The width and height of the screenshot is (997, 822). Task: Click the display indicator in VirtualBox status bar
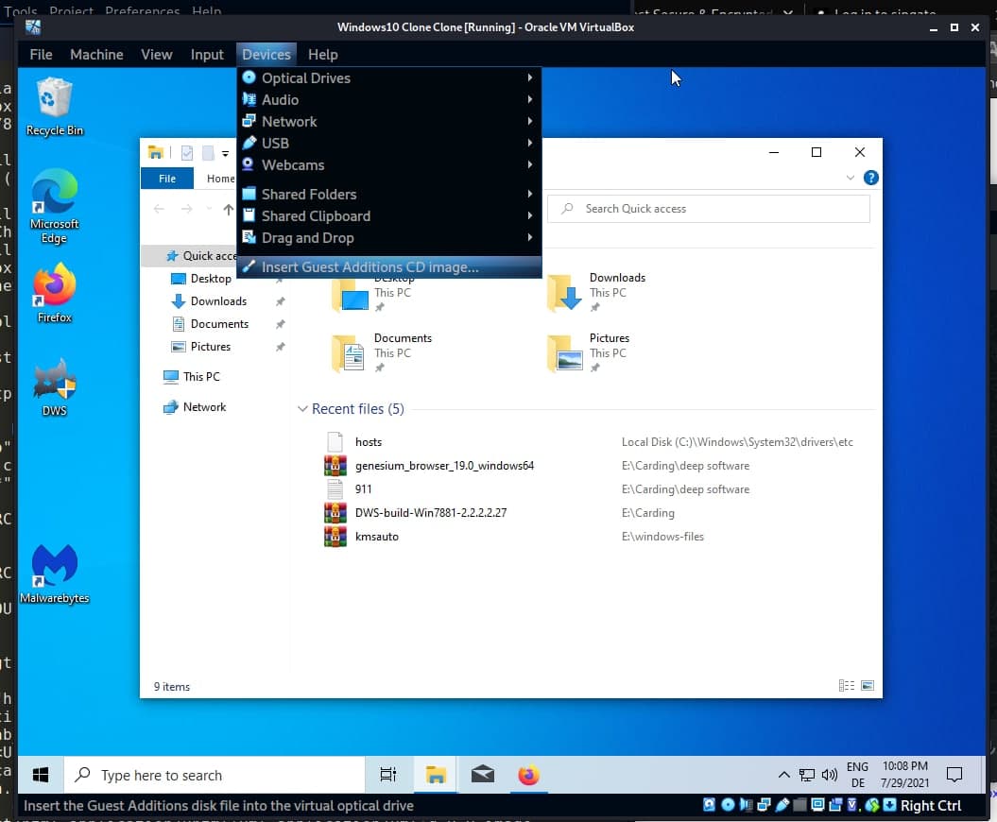coord(817,805)
